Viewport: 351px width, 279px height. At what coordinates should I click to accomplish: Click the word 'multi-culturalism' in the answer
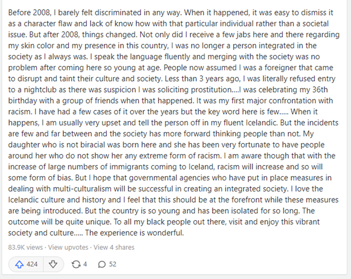click(82, 189)
